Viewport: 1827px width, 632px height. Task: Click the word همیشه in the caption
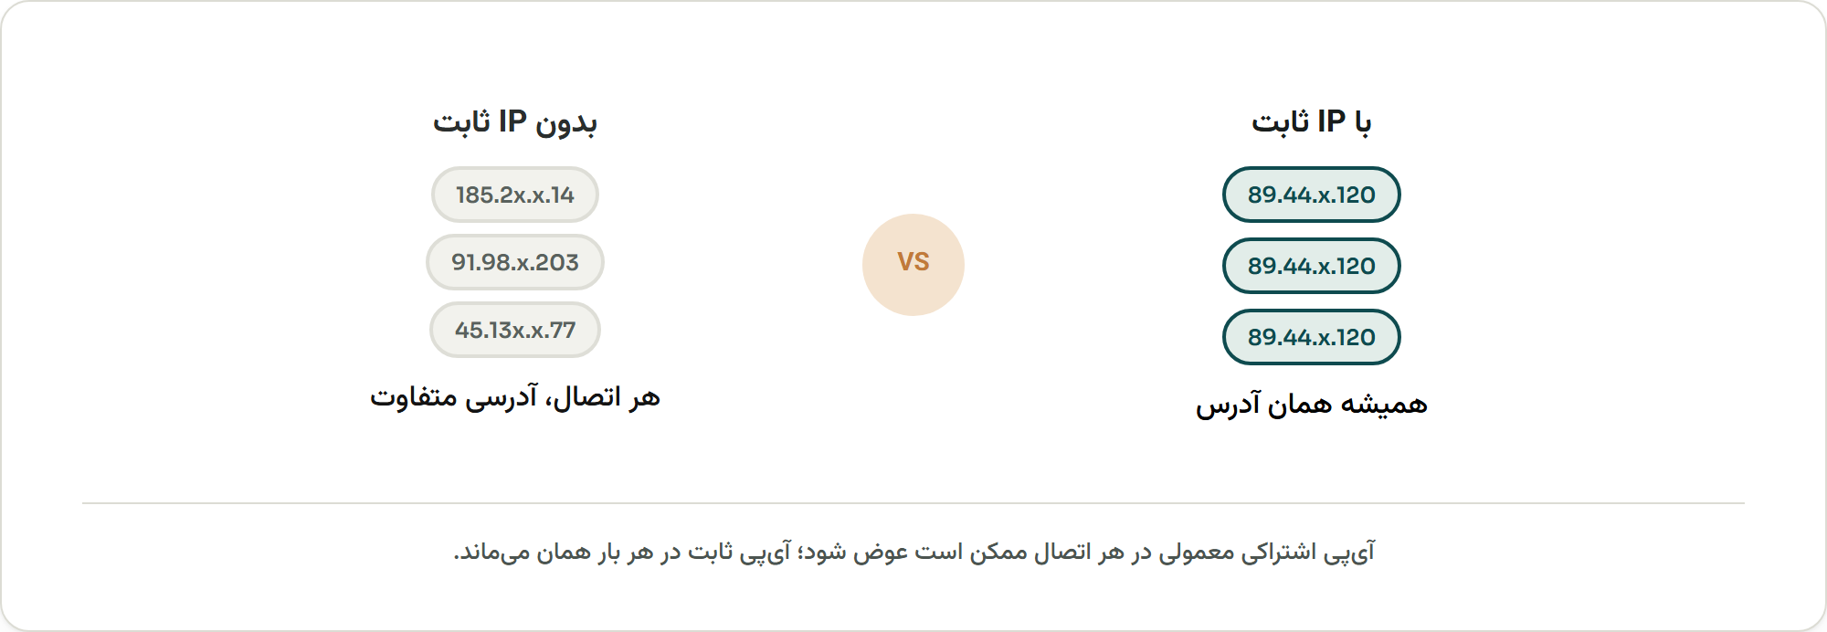point(1384,405)
